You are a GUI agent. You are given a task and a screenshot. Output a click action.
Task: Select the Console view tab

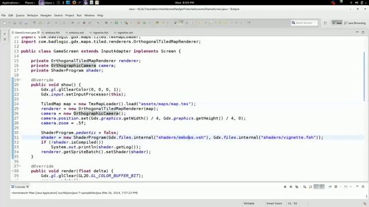tap(20, 187)
